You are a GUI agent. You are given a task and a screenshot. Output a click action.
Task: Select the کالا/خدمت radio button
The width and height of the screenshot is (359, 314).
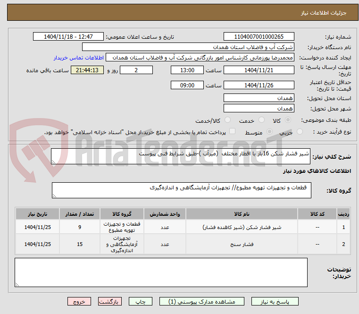coord(227,120)
